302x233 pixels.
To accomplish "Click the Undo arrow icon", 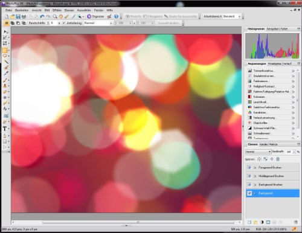I will [x=42, y=16].
